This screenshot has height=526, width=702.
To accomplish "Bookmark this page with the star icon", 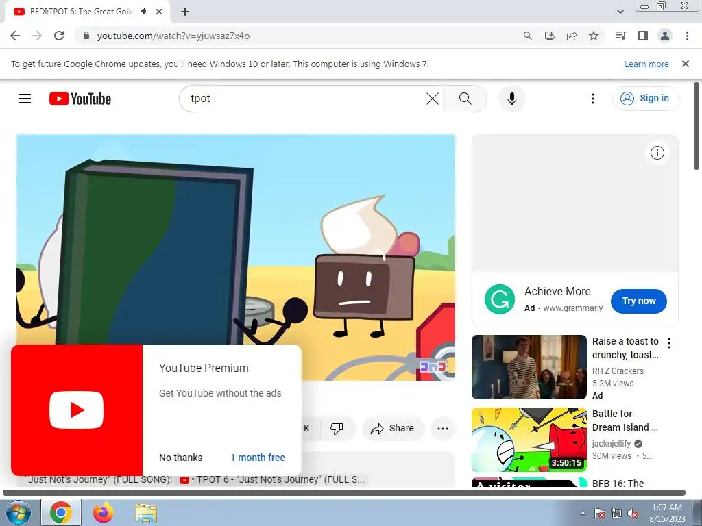I will coord(594,36).
